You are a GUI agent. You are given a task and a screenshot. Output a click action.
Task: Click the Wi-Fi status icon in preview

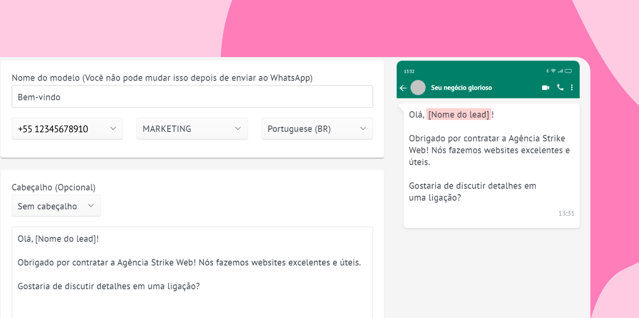click(x=553, y=71)
